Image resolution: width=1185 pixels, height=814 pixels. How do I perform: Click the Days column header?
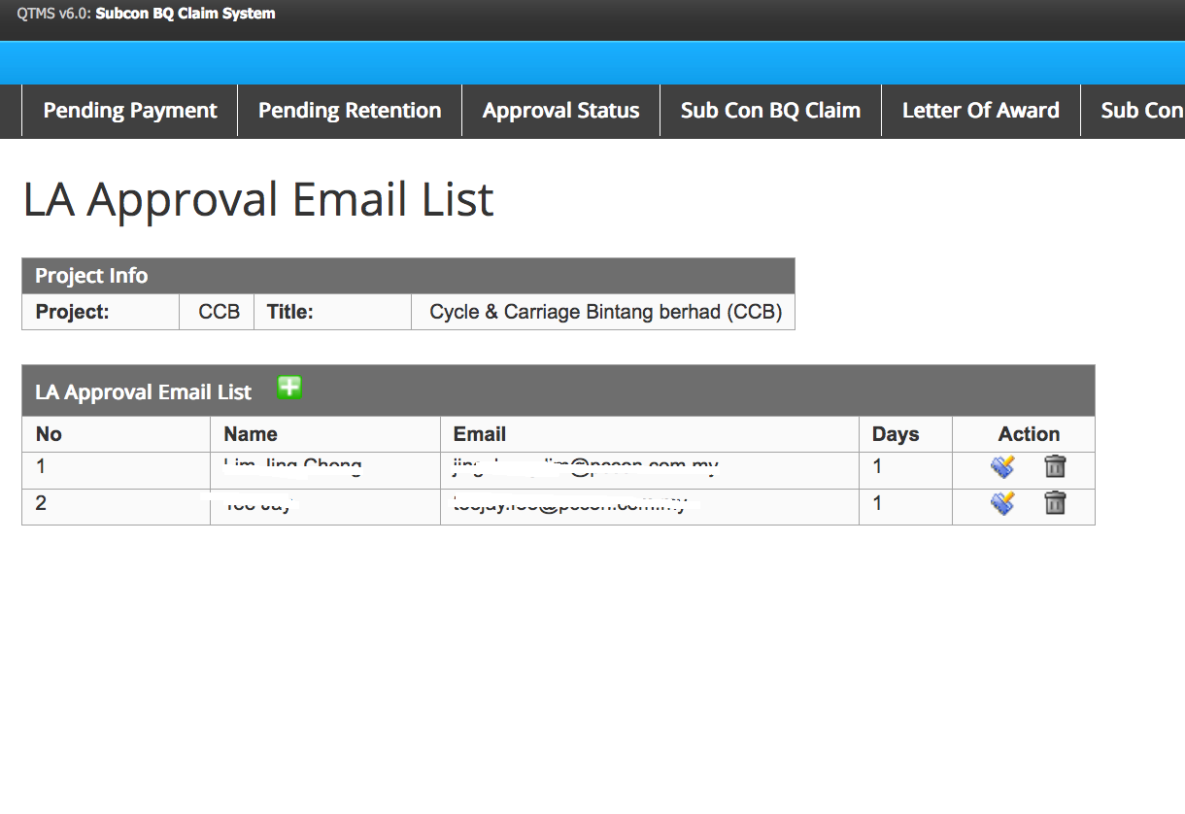[895, 434]
